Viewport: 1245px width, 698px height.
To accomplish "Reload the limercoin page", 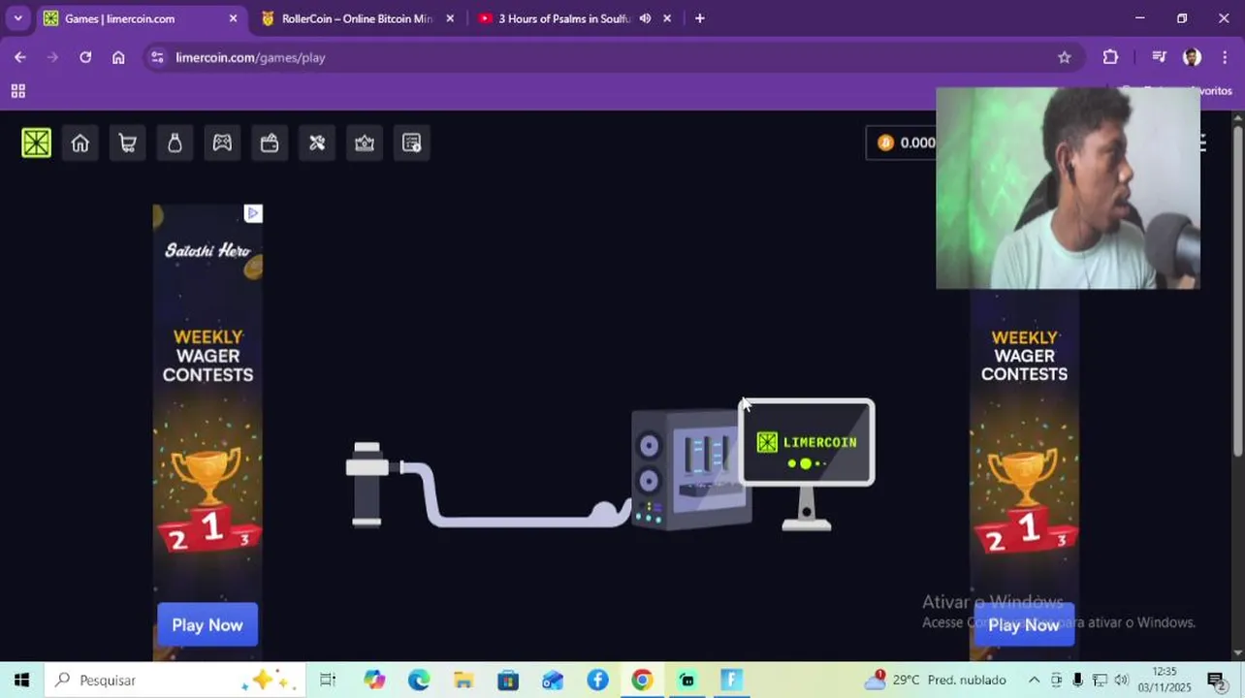I will (x=85, y=57).
